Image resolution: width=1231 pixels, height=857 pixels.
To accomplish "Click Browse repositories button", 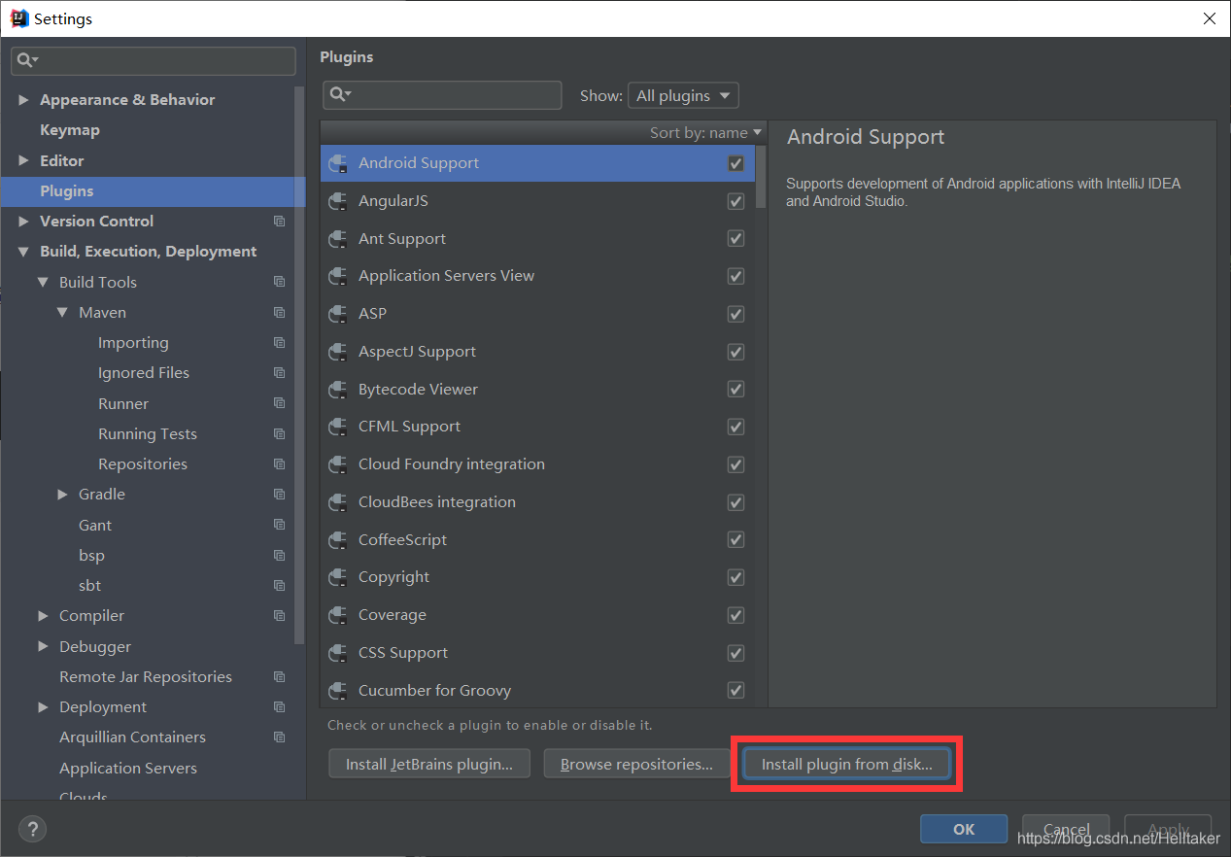I will pos(636,765).
